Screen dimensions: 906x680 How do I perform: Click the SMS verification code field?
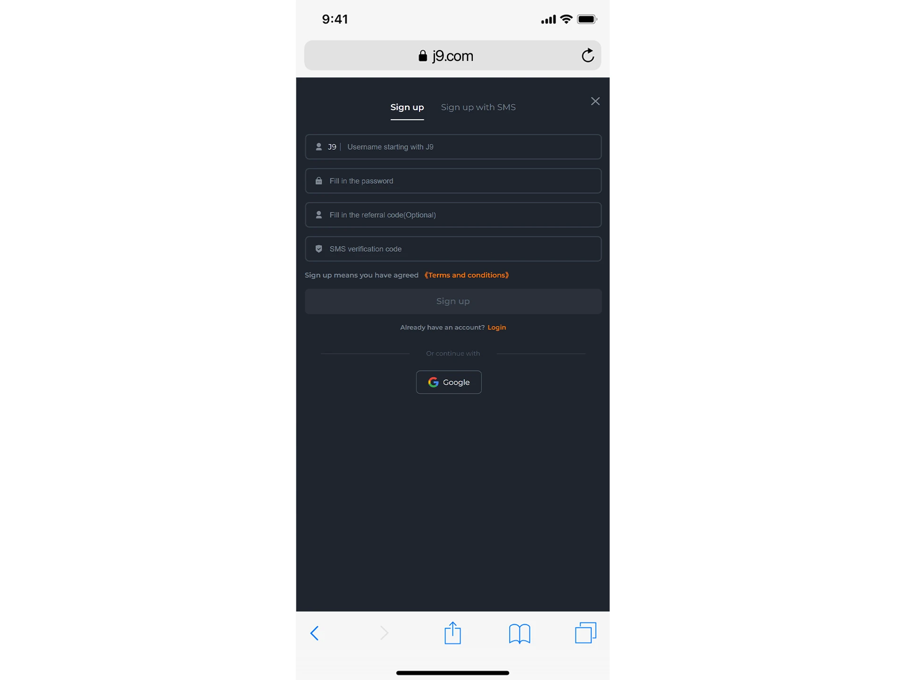[x=453, y=248]
